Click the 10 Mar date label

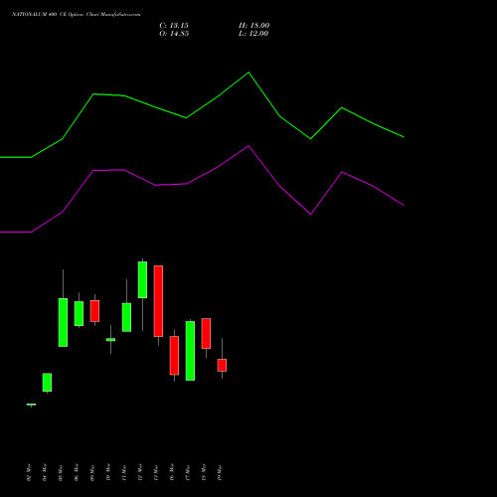108,472
